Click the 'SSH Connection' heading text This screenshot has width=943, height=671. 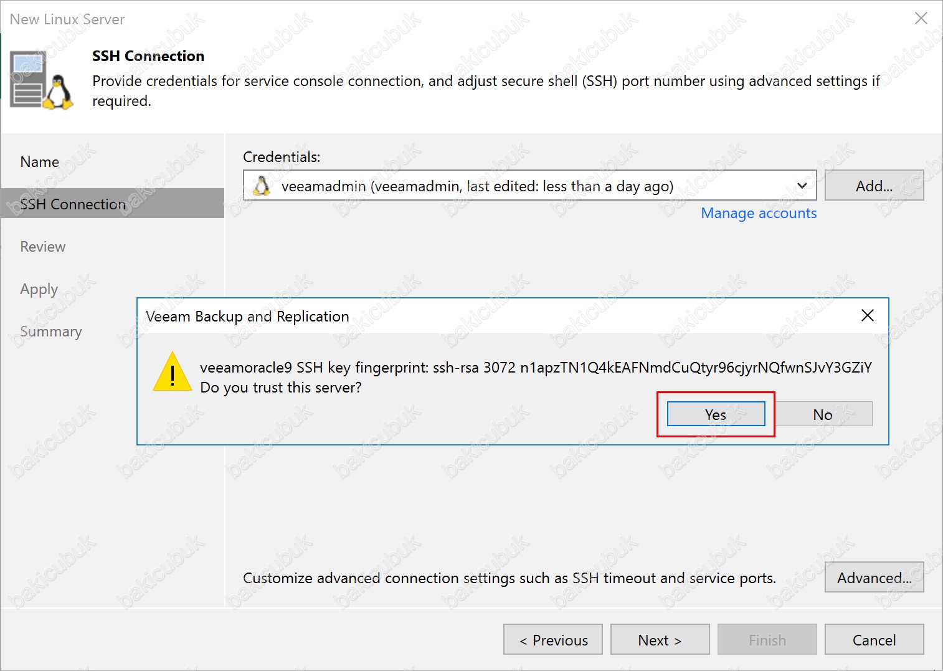click(x=148, y=56)
